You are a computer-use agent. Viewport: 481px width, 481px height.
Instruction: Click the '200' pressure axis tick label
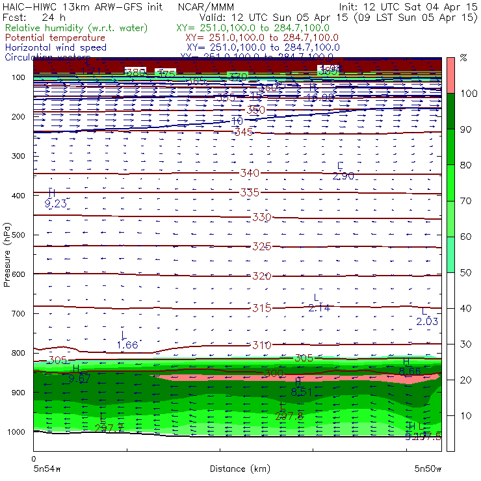coord(18,117)
